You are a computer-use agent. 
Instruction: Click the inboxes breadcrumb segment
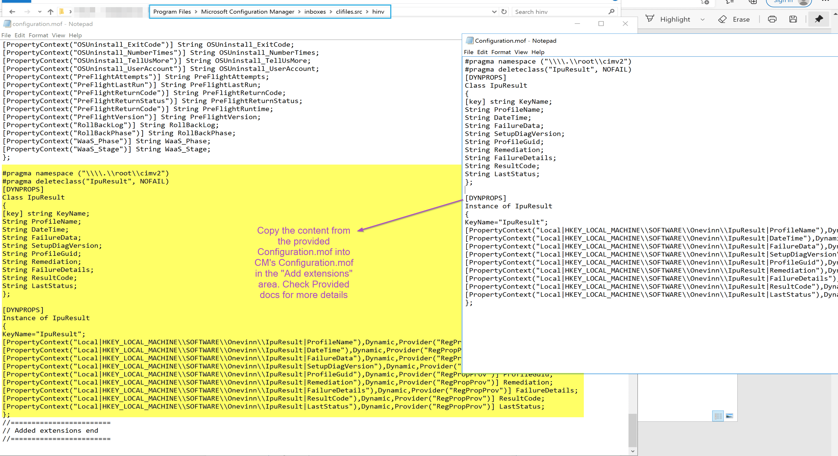[x=315, y=12]
